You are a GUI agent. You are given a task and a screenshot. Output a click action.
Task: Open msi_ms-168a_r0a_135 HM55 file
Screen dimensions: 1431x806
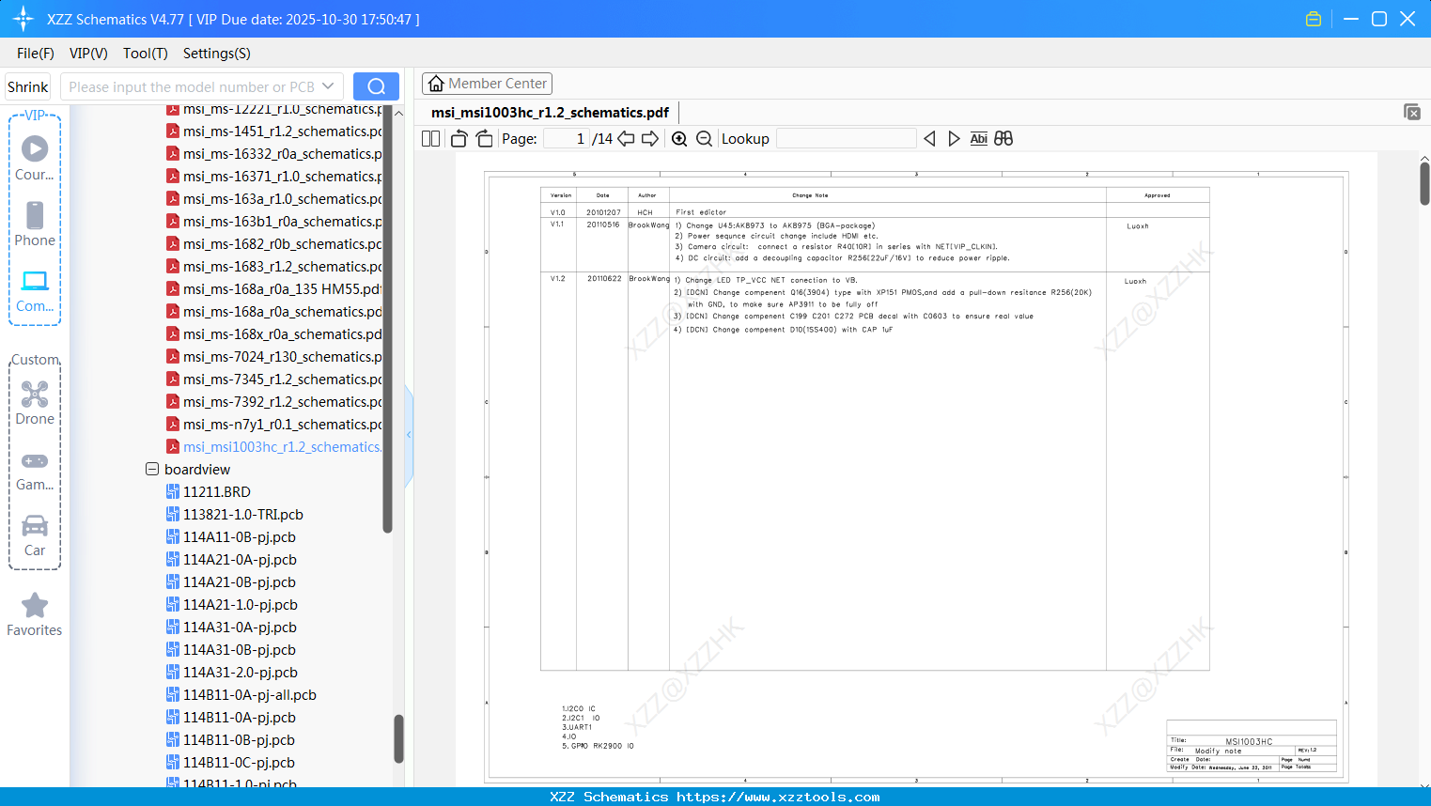pos(274,289)
